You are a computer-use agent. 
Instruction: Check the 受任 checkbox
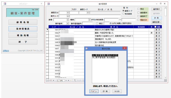click(138, 9)
